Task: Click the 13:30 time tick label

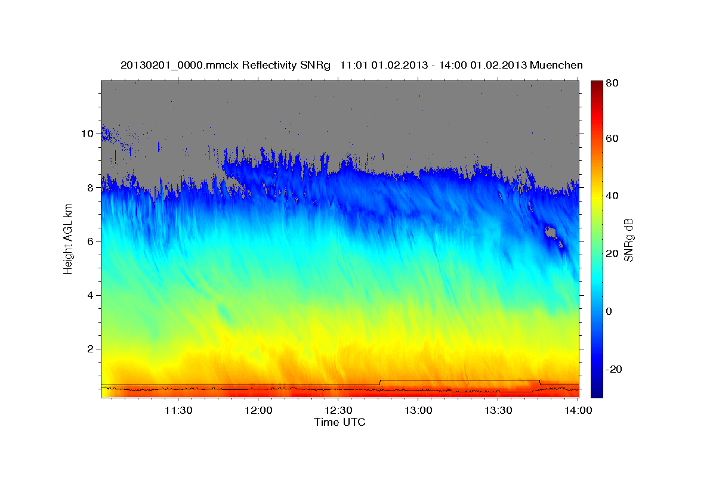Action: (498, 411)
